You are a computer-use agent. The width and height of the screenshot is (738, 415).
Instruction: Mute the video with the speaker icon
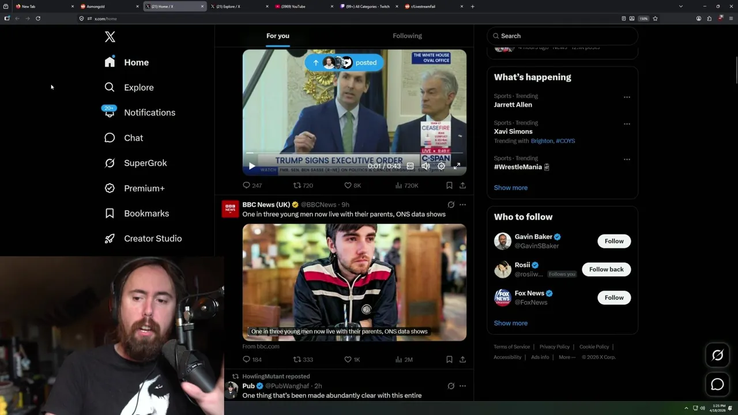click(426, 166)
